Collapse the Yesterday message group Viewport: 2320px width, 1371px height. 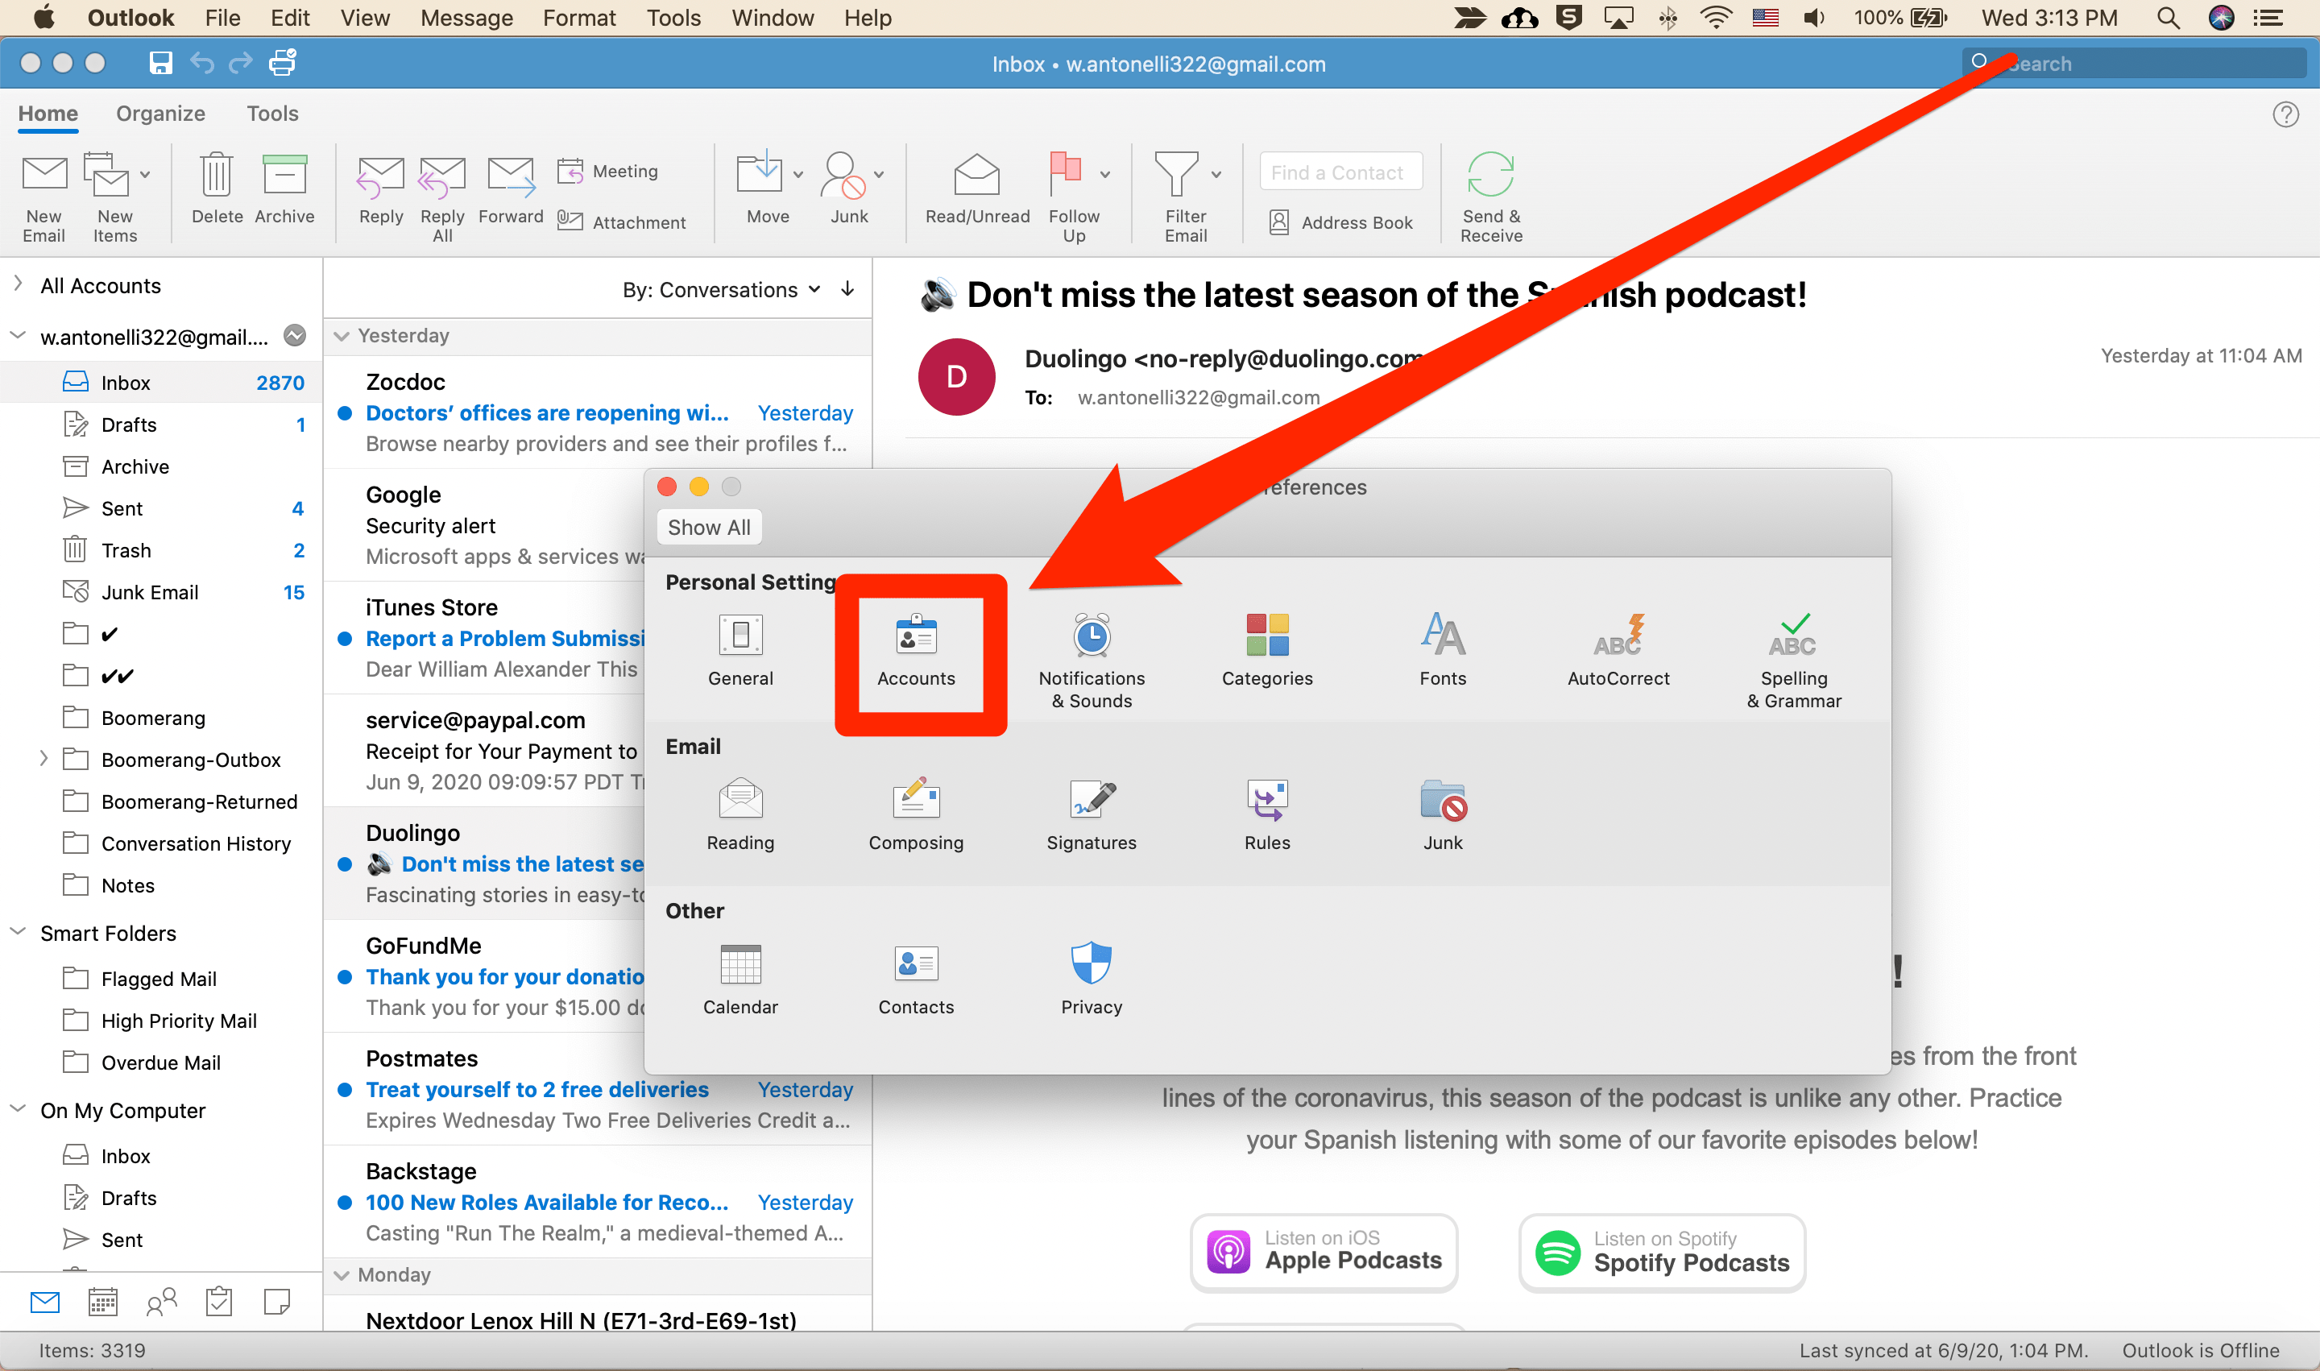342,336
